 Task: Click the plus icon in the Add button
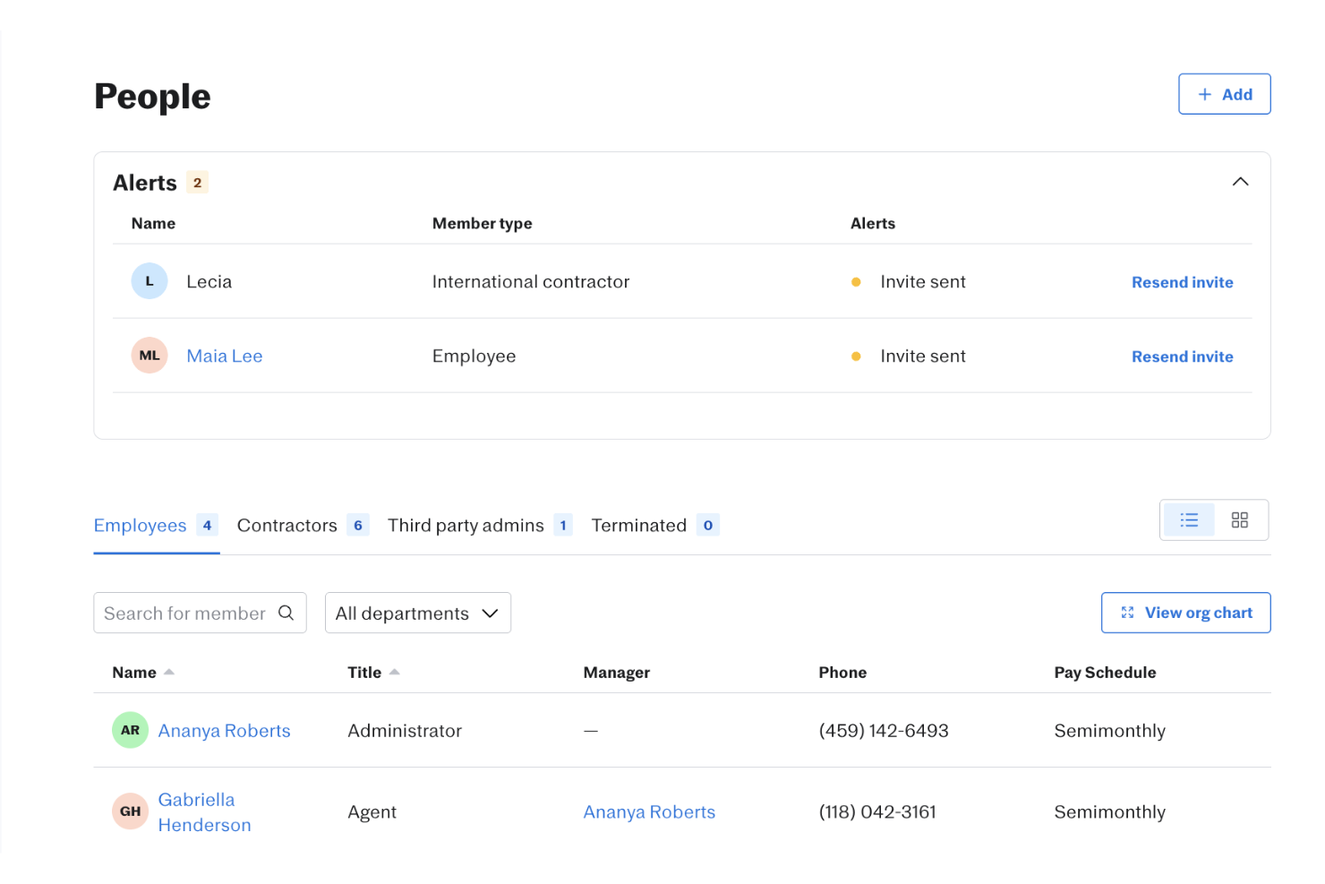[x=1207, y=93]
